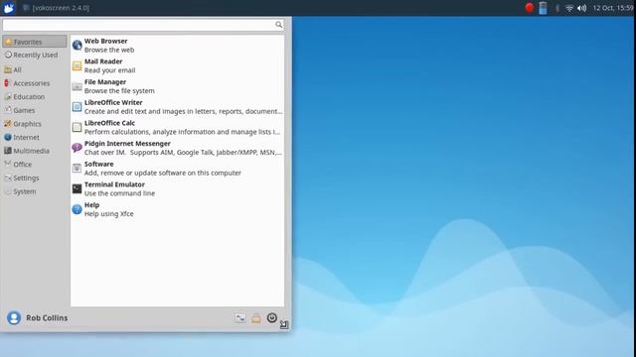Open the Whisker menu mouse icon
Viewport: 636px width, 357px height.
[x=9, y=8]
